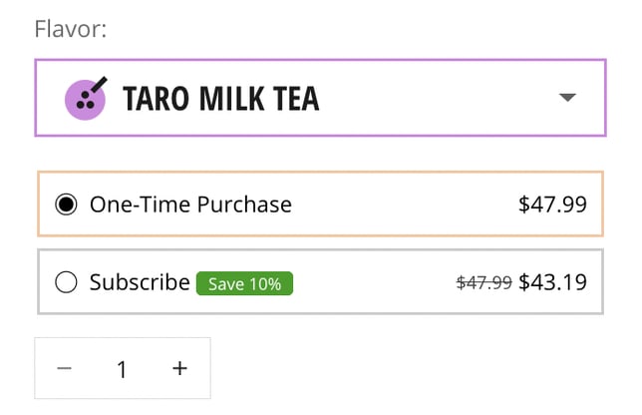Expand the TARO MILK TEA flavor selector
Image resolution: width=642 pixels, height=415 pixels.
coord(320,98)
